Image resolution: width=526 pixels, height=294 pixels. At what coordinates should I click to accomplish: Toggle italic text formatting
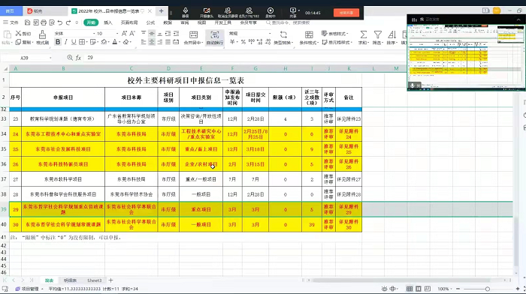point(66,42)
